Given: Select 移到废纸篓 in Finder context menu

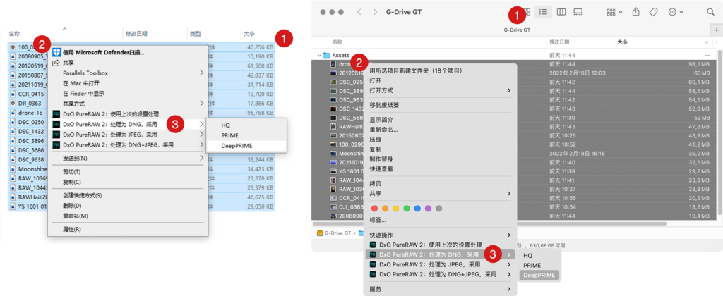Looking at the screenshot, I should pyautogui.click(x=384, y=105).
